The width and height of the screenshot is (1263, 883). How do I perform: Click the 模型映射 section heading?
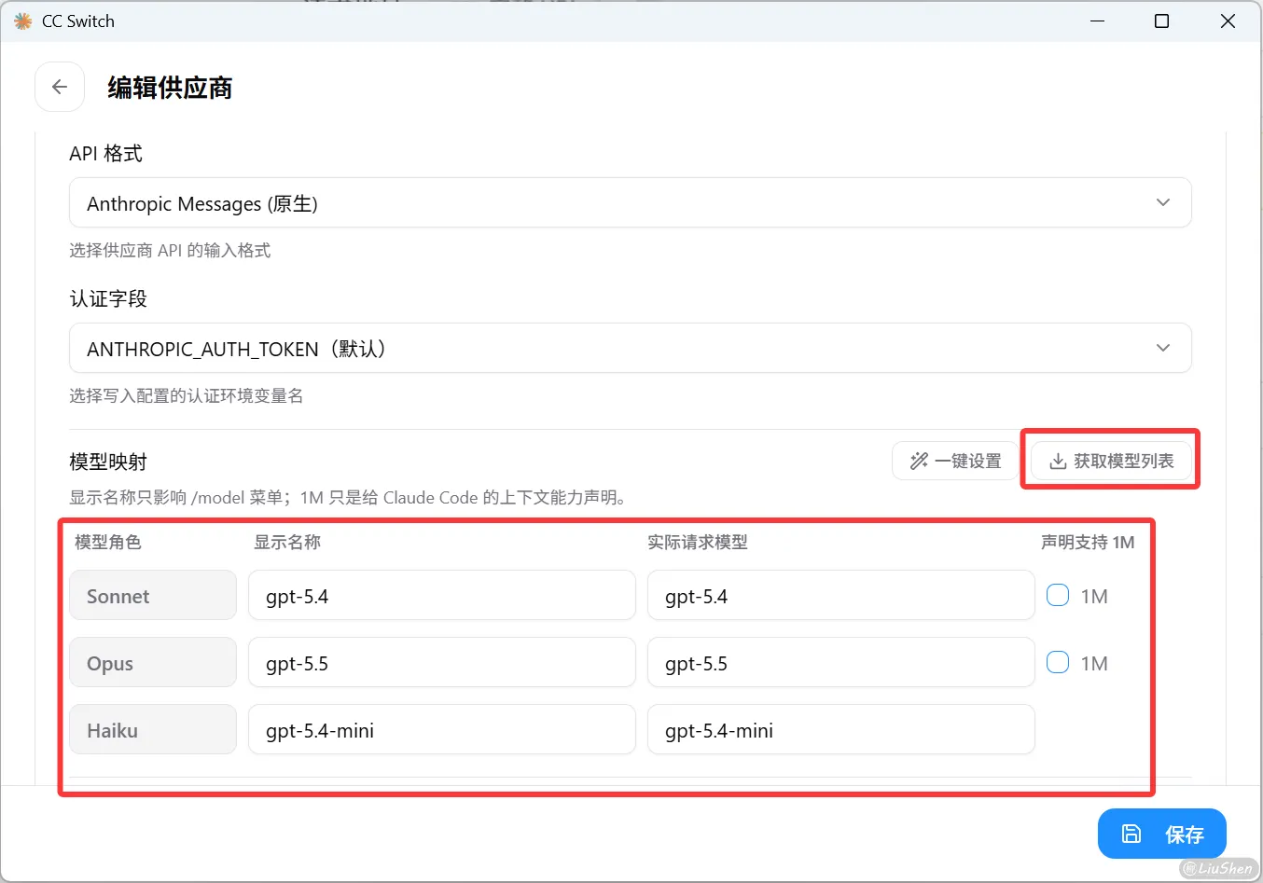click(108, 462)
